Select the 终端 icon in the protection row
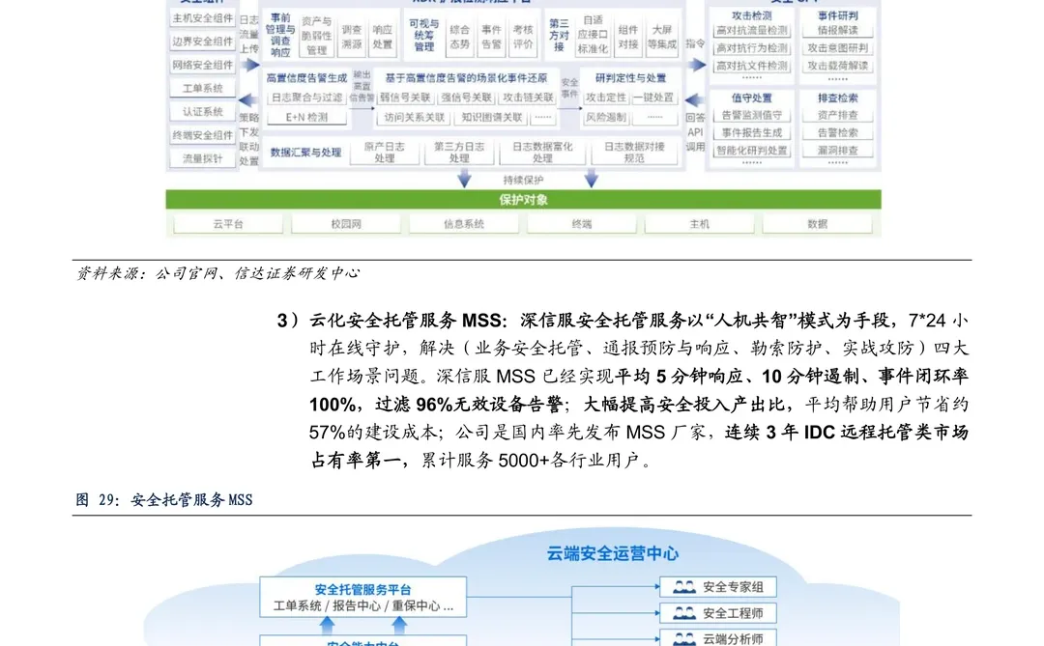The height and width of the screenshot is (646, 1044). pos(580,224)
